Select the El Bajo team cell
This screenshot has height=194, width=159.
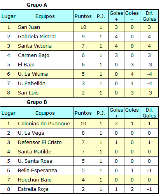point(45,65)
